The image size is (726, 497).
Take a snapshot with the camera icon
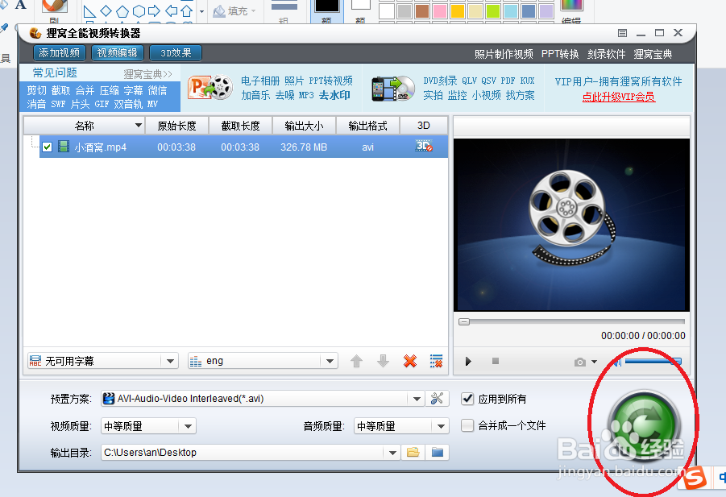[579, 362]
